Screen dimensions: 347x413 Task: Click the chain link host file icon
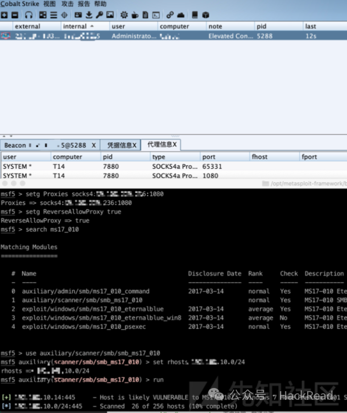[x=170, y=15]
